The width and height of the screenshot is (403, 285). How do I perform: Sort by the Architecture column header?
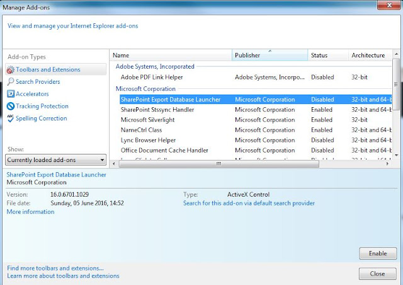(370, 55)
